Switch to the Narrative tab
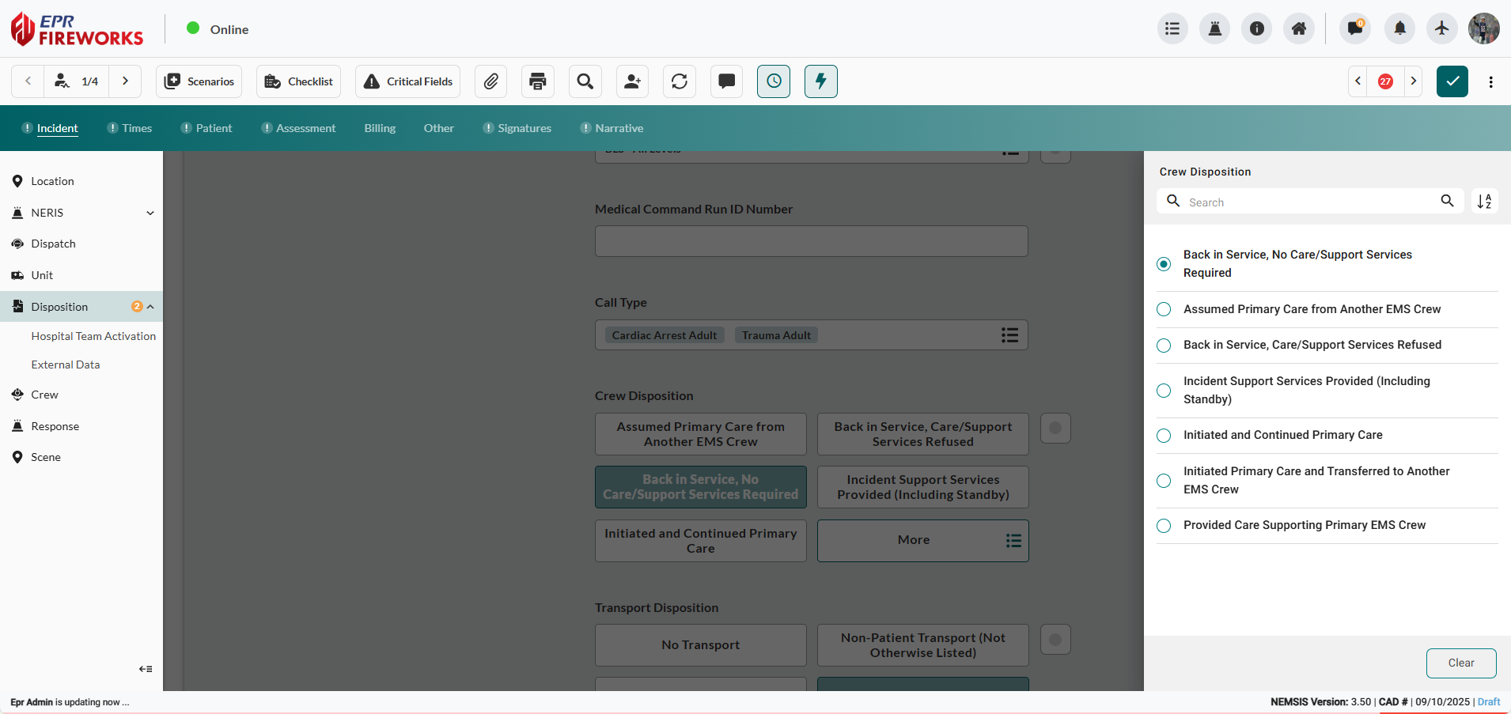This screenshot has height=714, width=1511. pyautogui.click(x=619, y=128)
